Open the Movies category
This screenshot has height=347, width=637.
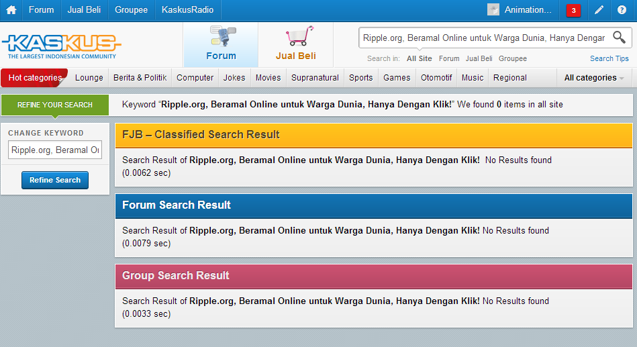pos(268,78)
